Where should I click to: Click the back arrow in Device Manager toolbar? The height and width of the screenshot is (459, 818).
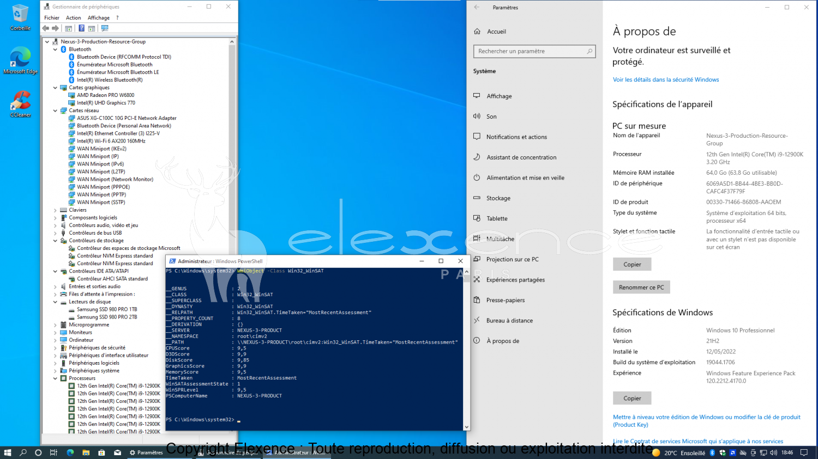click(46, 28)
